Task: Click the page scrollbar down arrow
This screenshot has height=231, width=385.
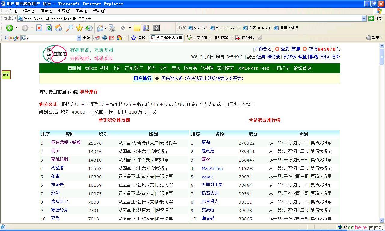Action: coord(382,220)
